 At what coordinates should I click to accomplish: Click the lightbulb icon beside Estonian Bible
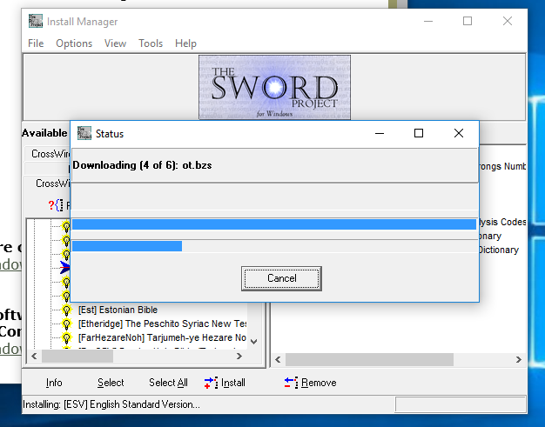66,310
